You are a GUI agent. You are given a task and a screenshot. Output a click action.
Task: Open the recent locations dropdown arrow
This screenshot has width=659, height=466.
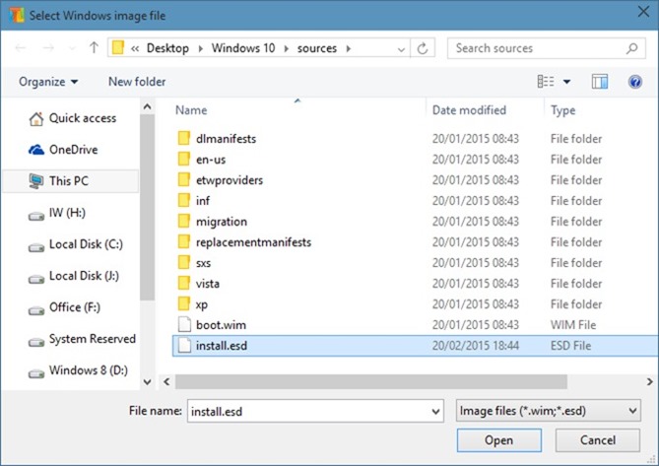pos(72,48)
